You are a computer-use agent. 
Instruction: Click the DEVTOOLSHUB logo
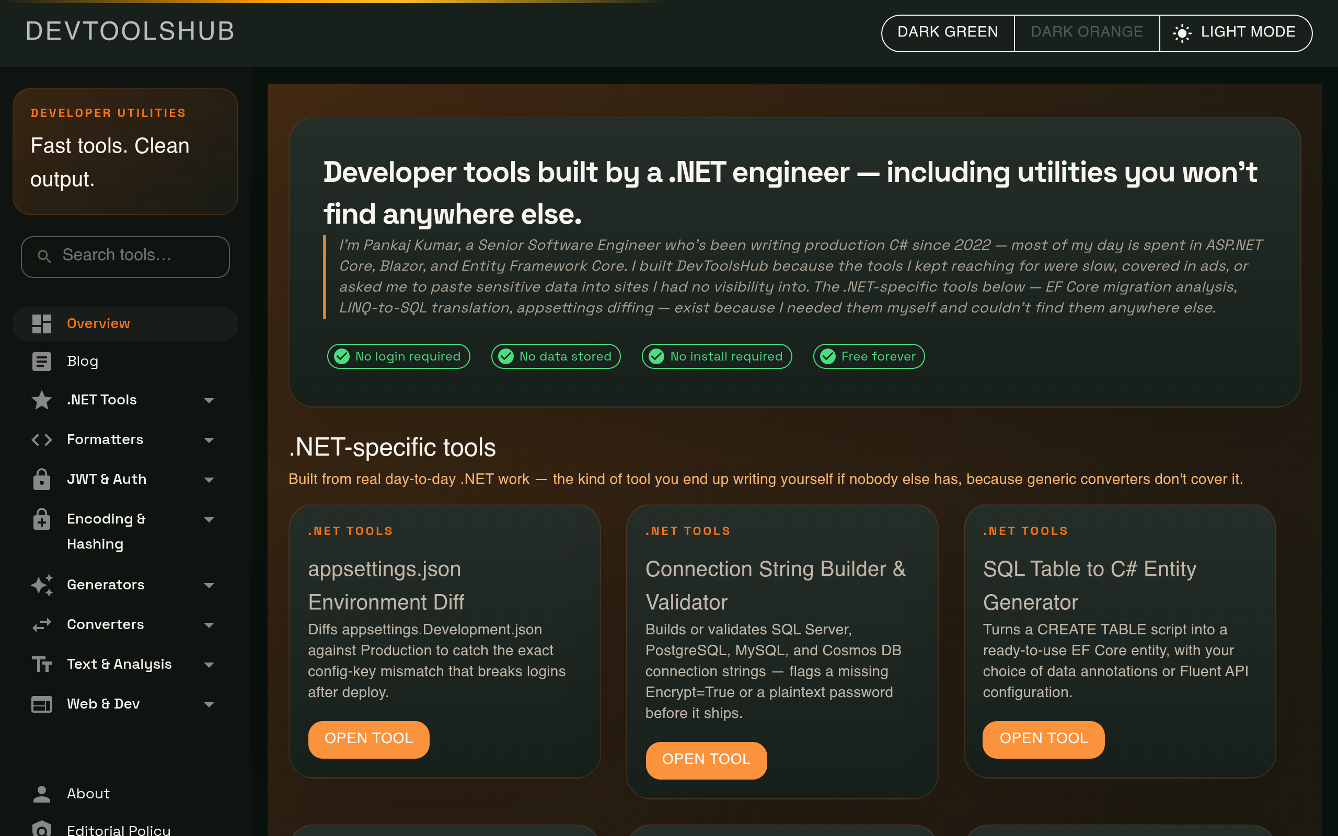click(x=131, y=31)
